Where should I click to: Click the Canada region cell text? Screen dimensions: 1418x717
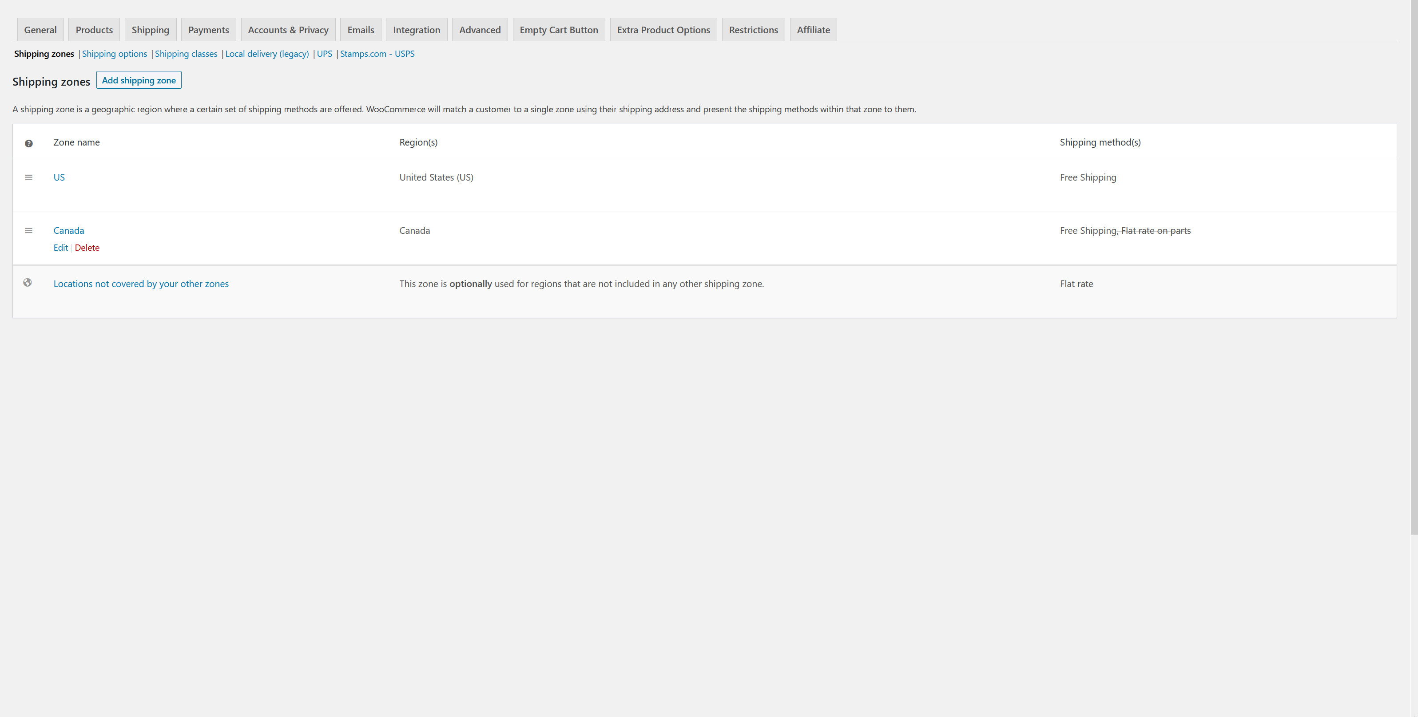(x=414, y=230)
